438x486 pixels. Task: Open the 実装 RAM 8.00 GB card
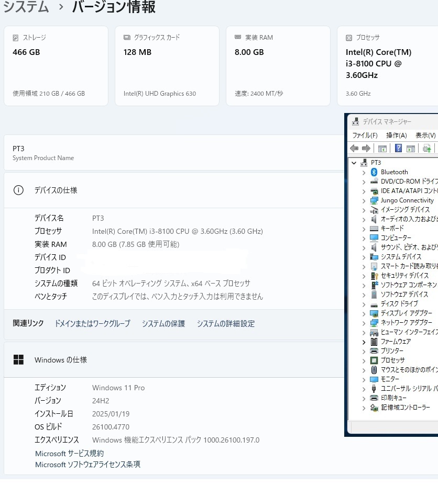click(278, 66)
